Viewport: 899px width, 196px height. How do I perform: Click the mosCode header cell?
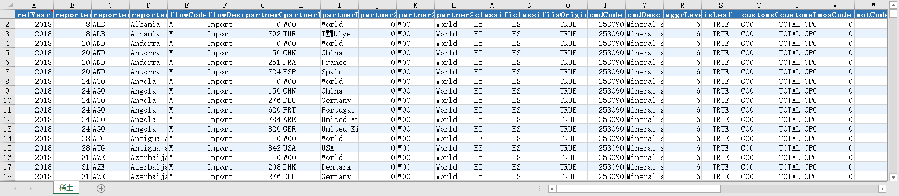(x=835, y=15)
